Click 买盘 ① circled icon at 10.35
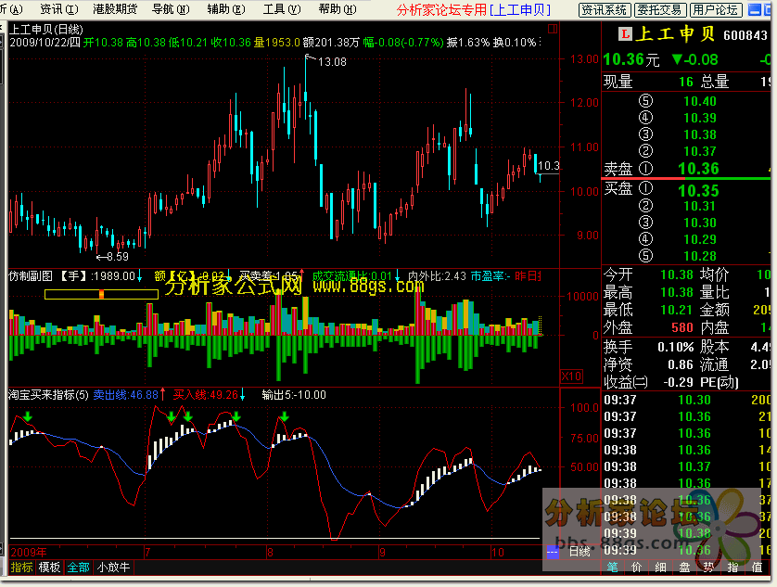The width and height of the screenshot is (777, 587). tap(645, 188)
